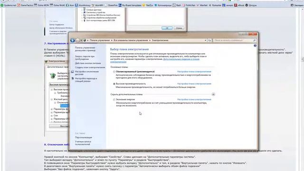Click the search magnifier icon in control panel
The image size is (304, 171).
(255, 40)
